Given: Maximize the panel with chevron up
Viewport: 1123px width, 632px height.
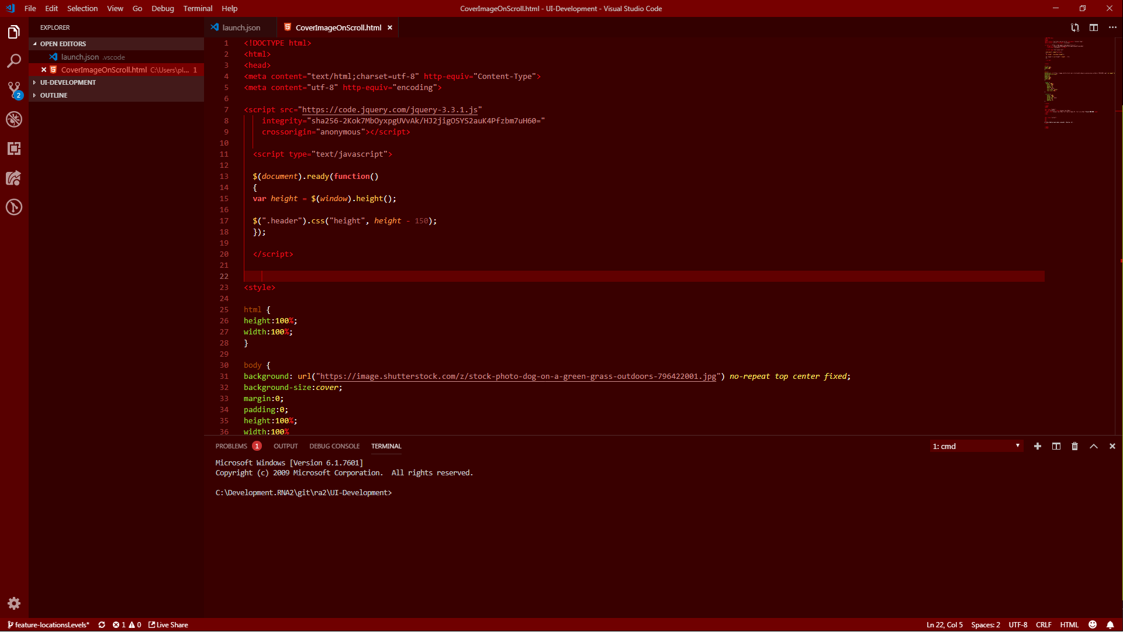Looking at the screenshot, I should 1094,446.
